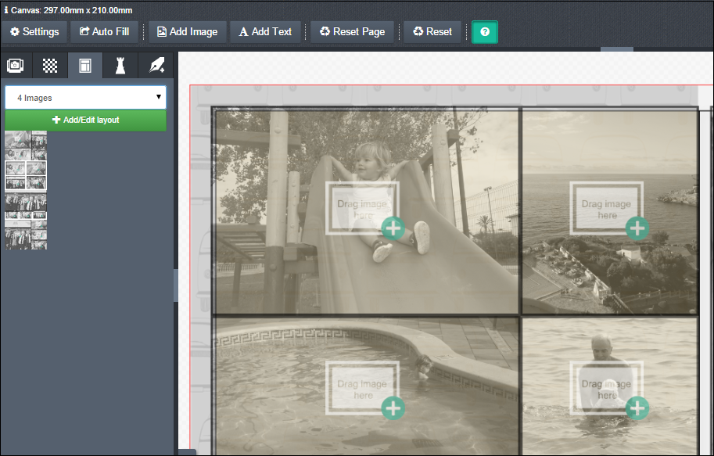Click the green Add/Edit layout button
Screen dimensions: 714x456
[85, 120]
